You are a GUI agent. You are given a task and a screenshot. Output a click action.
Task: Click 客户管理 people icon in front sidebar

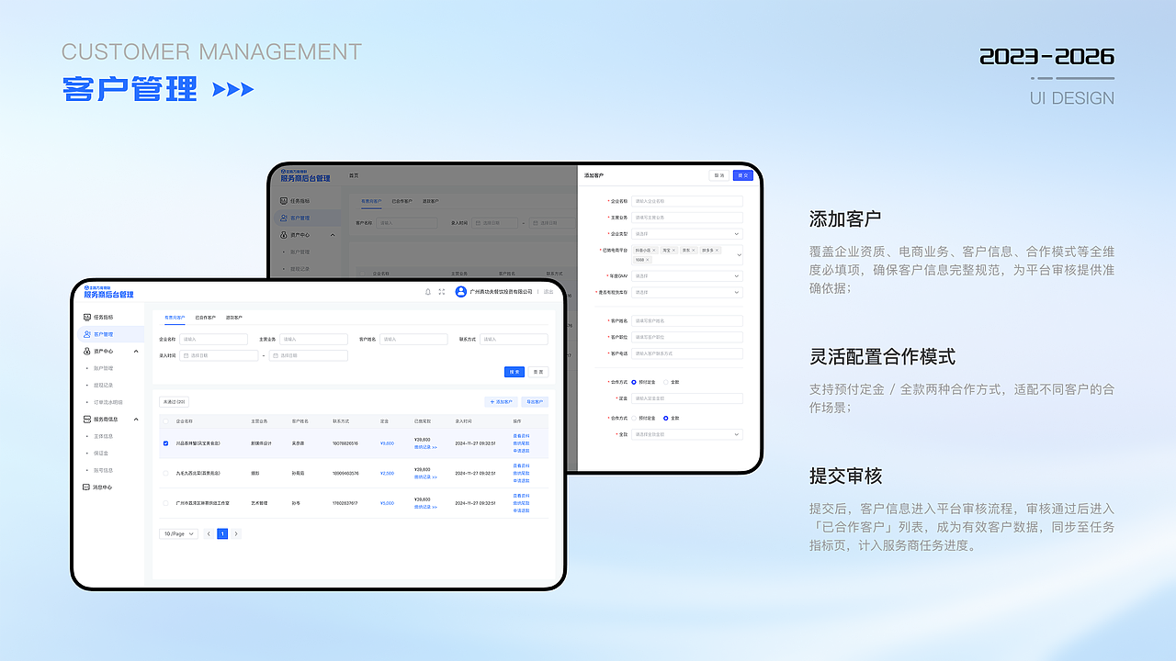point(87,334)
